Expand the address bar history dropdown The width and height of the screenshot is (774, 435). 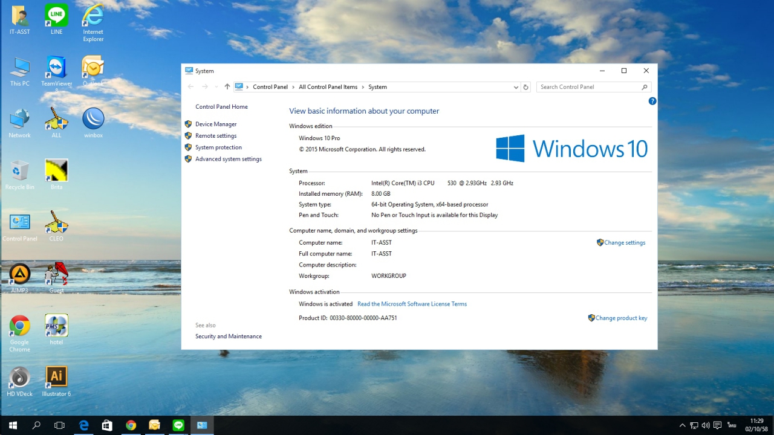516,87
